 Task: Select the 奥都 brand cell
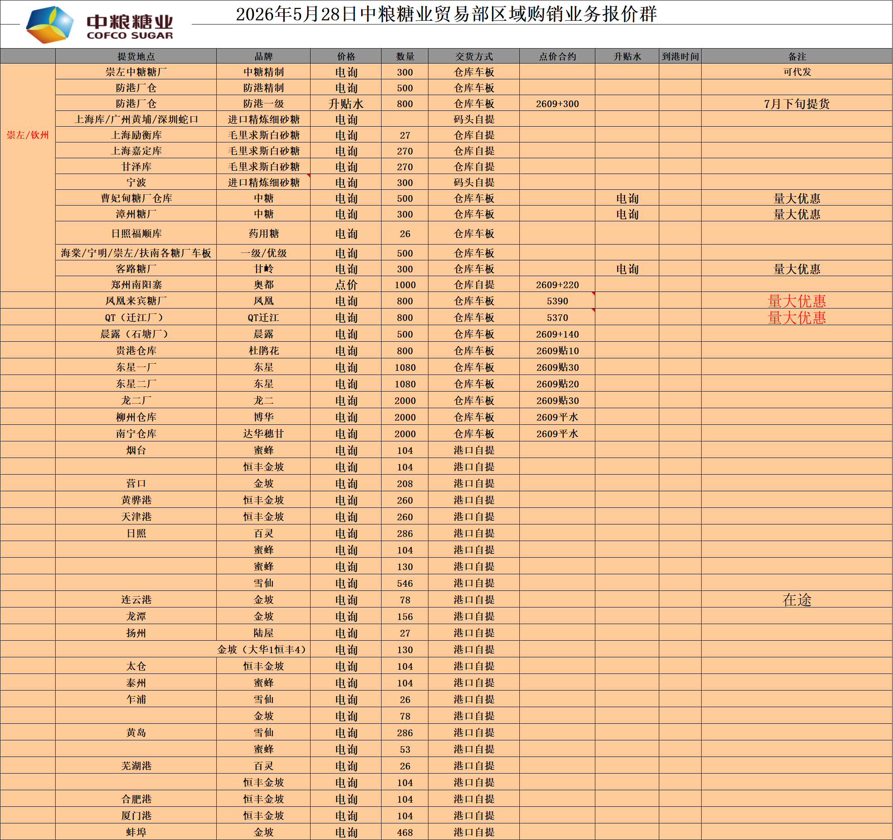tap(263, 284)
